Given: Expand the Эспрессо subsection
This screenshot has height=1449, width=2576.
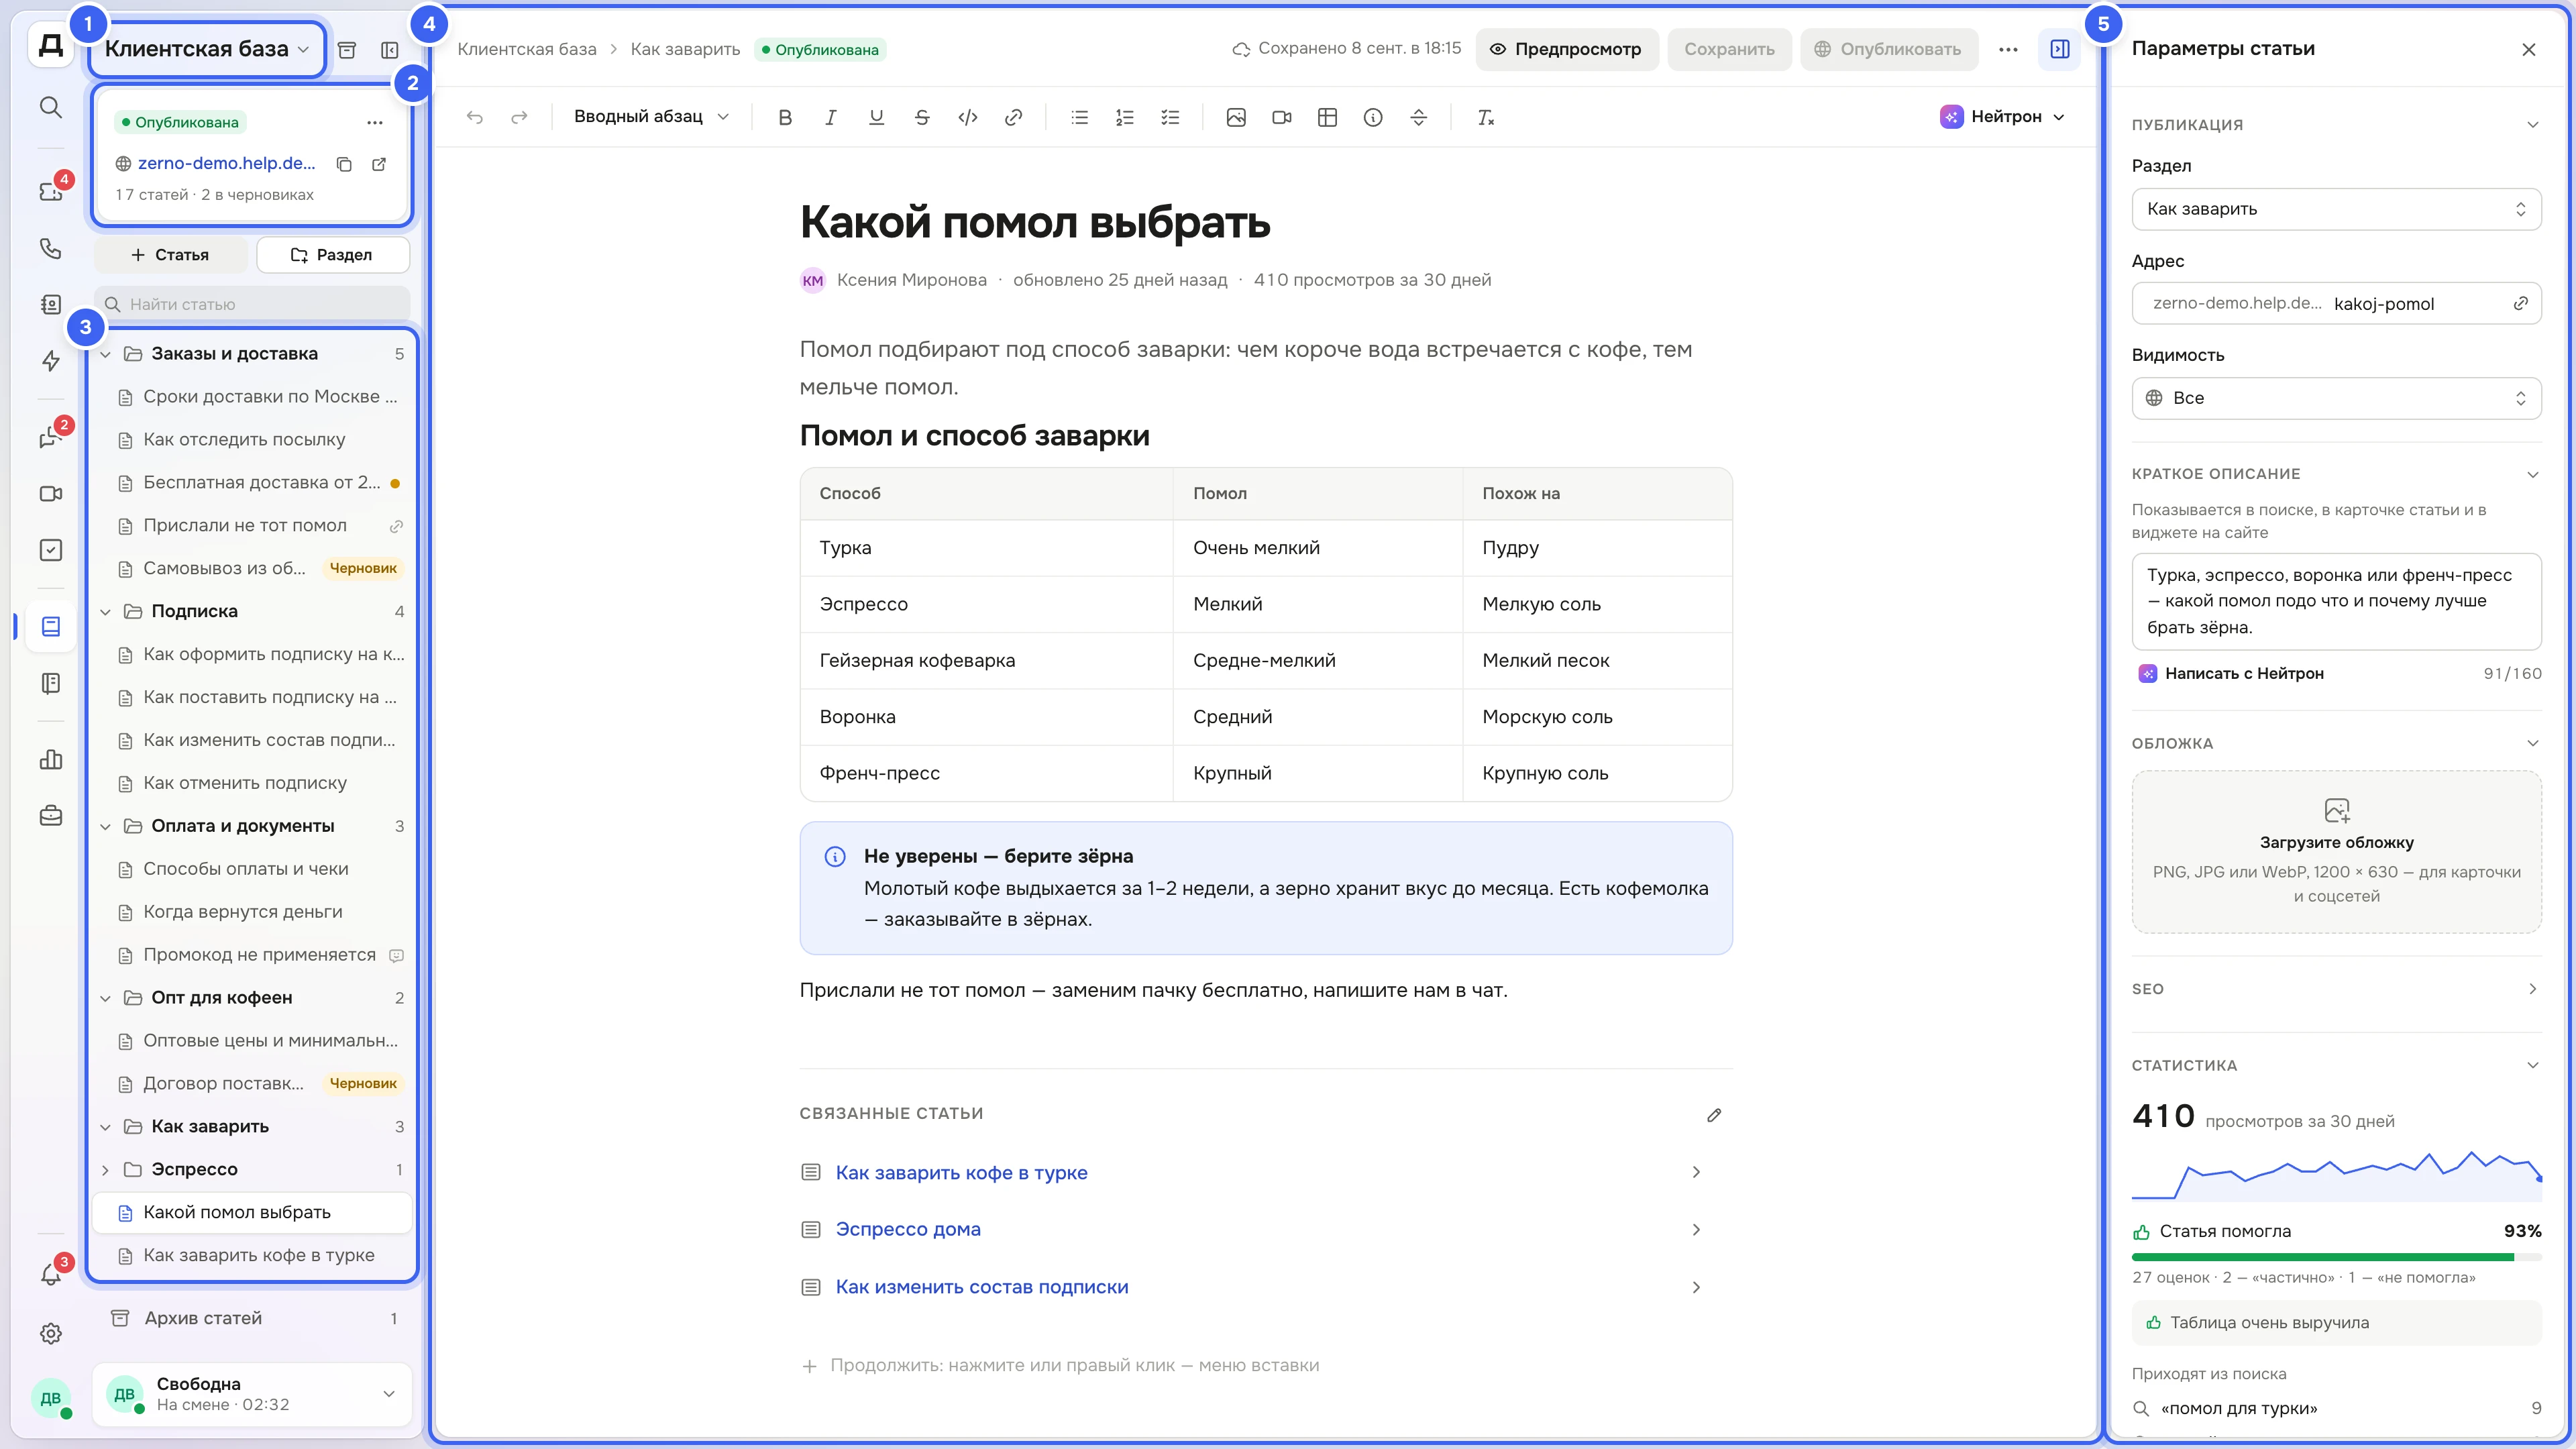Looking at the screenshot, I should coord(106,1169).
